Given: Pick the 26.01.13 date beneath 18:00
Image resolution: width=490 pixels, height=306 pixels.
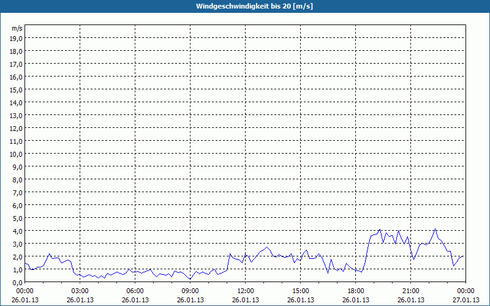Looking at the screenshot, I should click(x=356, y=300).
